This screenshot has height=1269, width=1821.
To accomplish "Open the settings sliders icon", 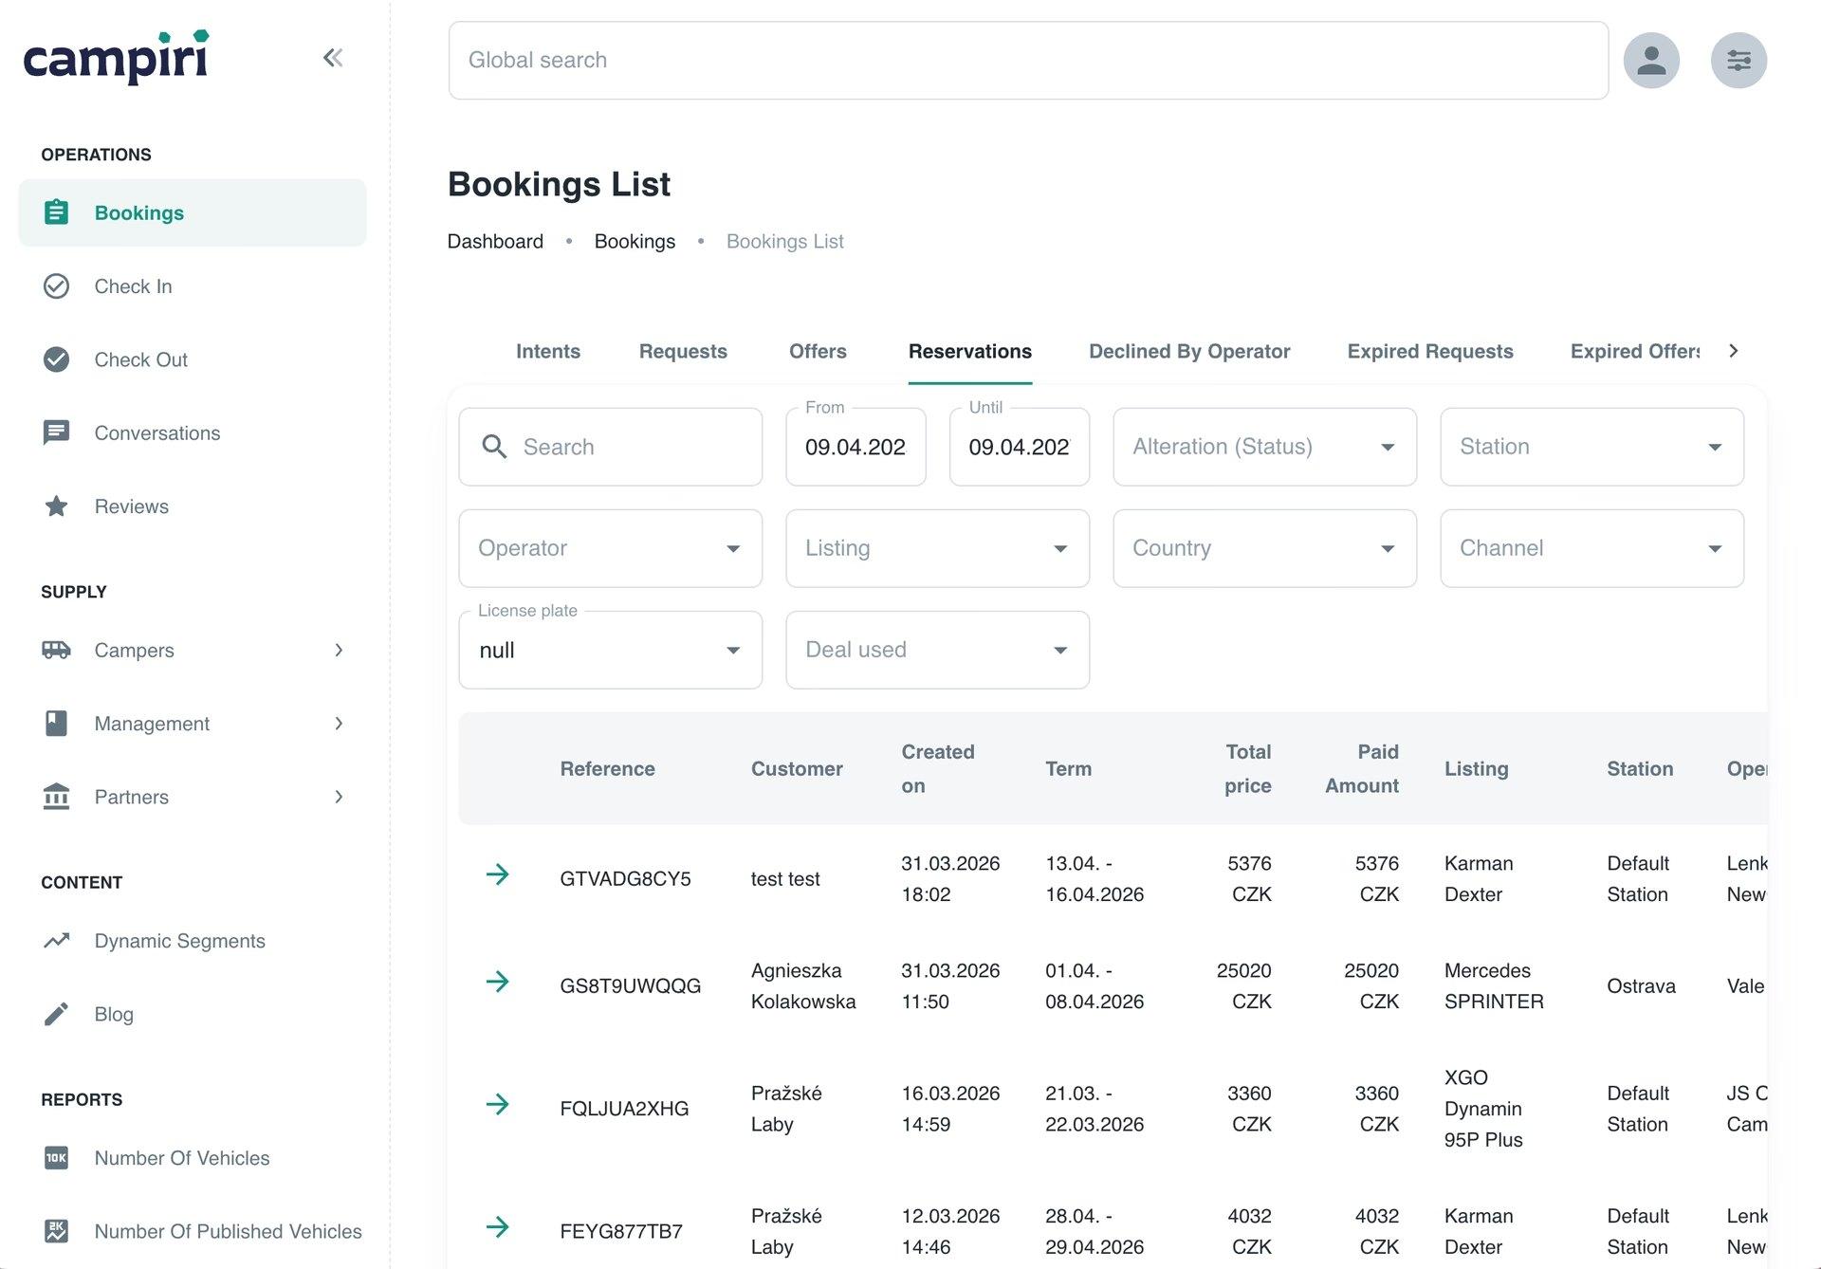I will click(1738, 61).
